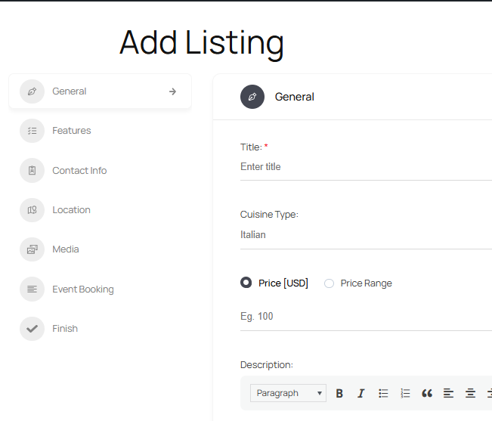Click the checklist icon next to Features
The height and width of the screenshot is (421, 492).
[32, 131]
